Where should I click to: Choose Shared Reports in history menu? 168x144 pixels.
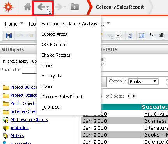pos(56,55)
